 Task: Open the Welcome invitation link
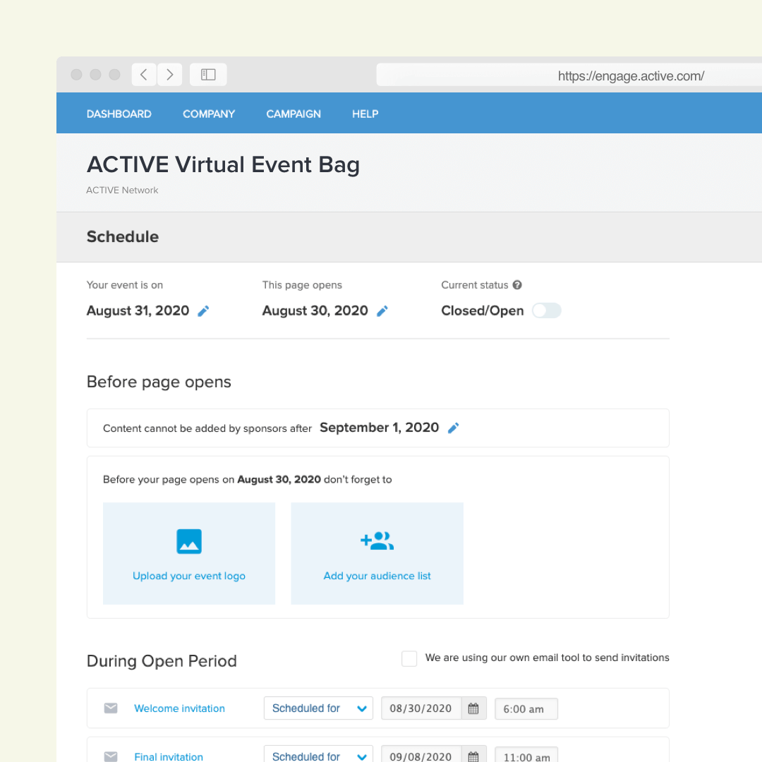pos(179,708)
